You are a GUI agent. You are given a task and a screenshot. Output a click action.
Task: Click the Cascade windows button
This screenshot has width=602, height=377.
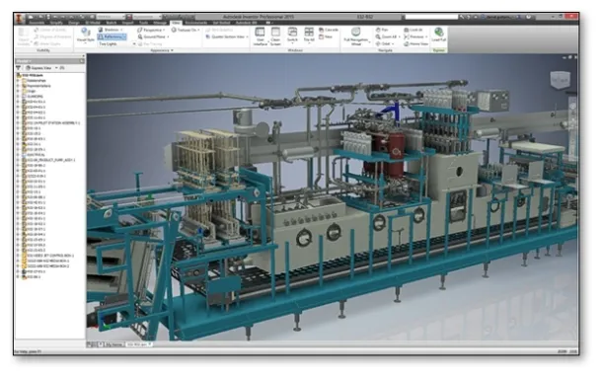(x=329, y=30)
